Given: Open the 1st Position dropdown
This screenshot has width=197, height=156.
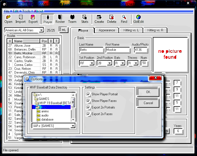Looking at the screenshot, I should pos(92,63).
